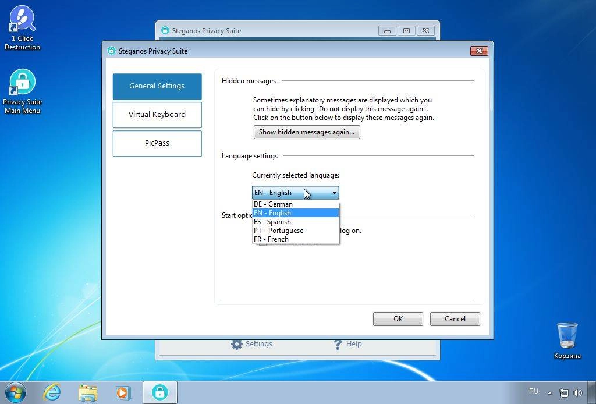The image size is (596, 404).
Task: Open Windows Explorer from the taskbar
Action: pos(88,392)
